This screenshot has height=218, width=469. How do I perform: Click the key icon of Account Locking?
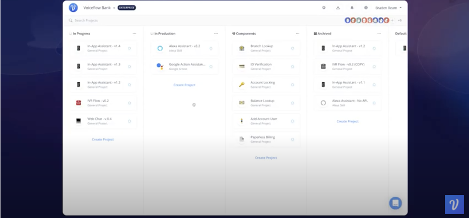pyautogui.click(x=242, y=85)
